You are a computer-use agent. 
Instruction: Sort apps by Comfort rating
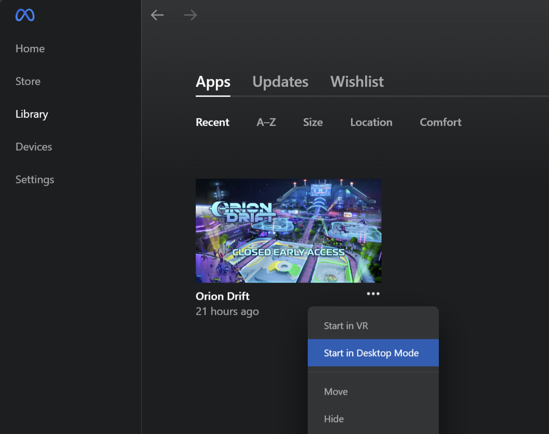point(440,122)
